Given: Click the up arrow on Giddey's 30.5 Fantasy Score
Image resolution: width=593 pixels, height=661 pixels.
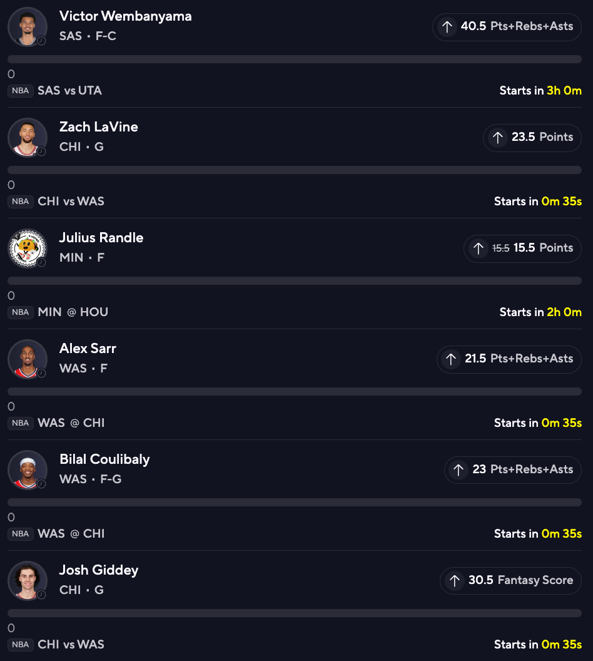Looking at the screenshot, I should (x=454, y=581).
